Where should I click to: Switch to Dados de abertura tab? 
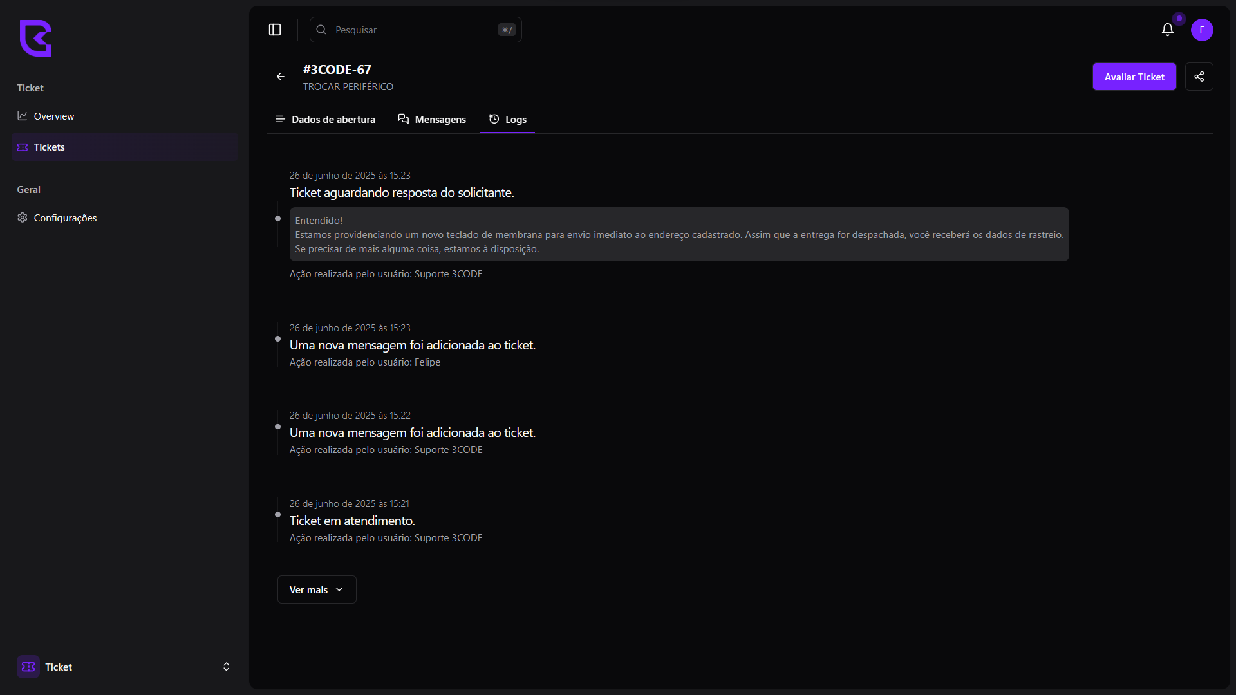[325, 120]
